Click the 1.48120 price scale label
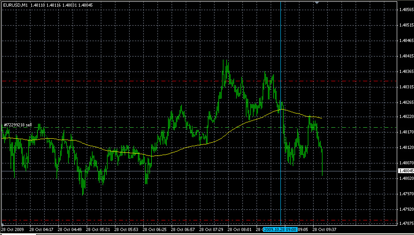This screenshot has height=235, width=414. 406,148
